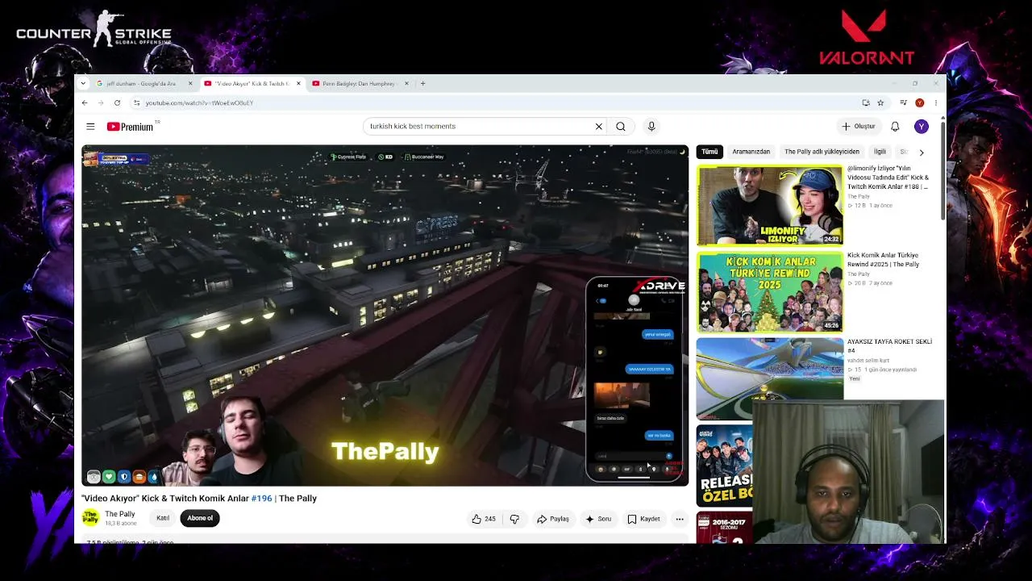Image resolution: width=1032 pixels, height=581 pixels.
Task: Select the Tümü filter chip
Action: pyautogui.click(x=709, y=152)
